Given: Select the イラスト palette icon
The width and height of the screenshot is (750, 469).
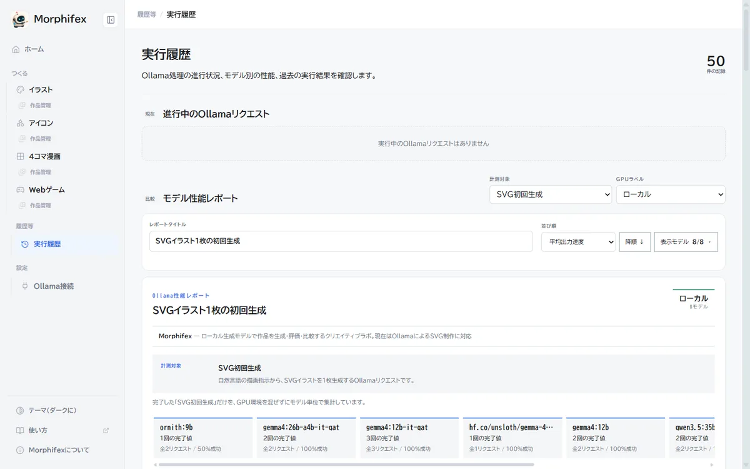Looking at the screenshot, I should pos(21,89).
